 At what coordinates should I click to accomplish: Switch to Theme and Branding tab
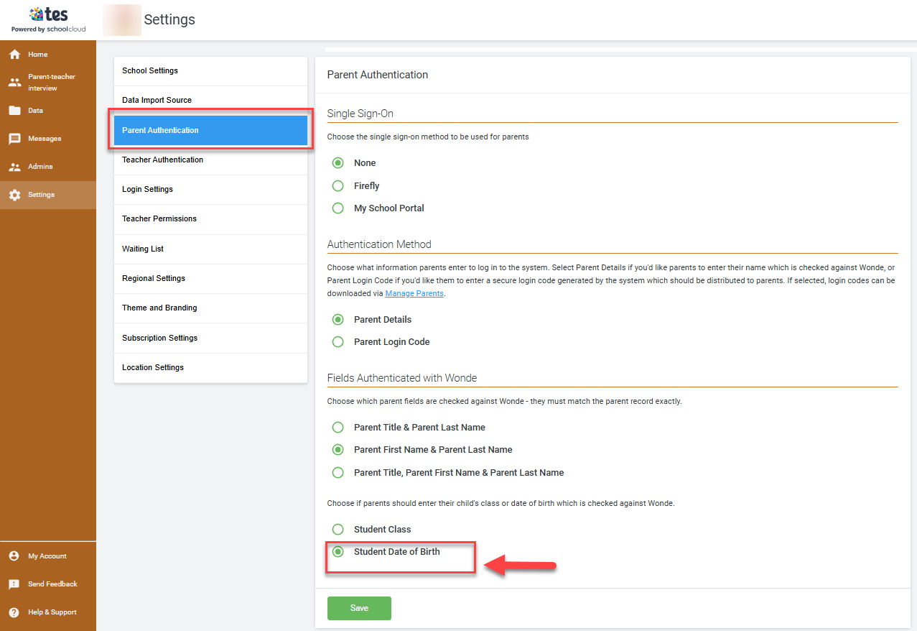[x=159, y=308]
